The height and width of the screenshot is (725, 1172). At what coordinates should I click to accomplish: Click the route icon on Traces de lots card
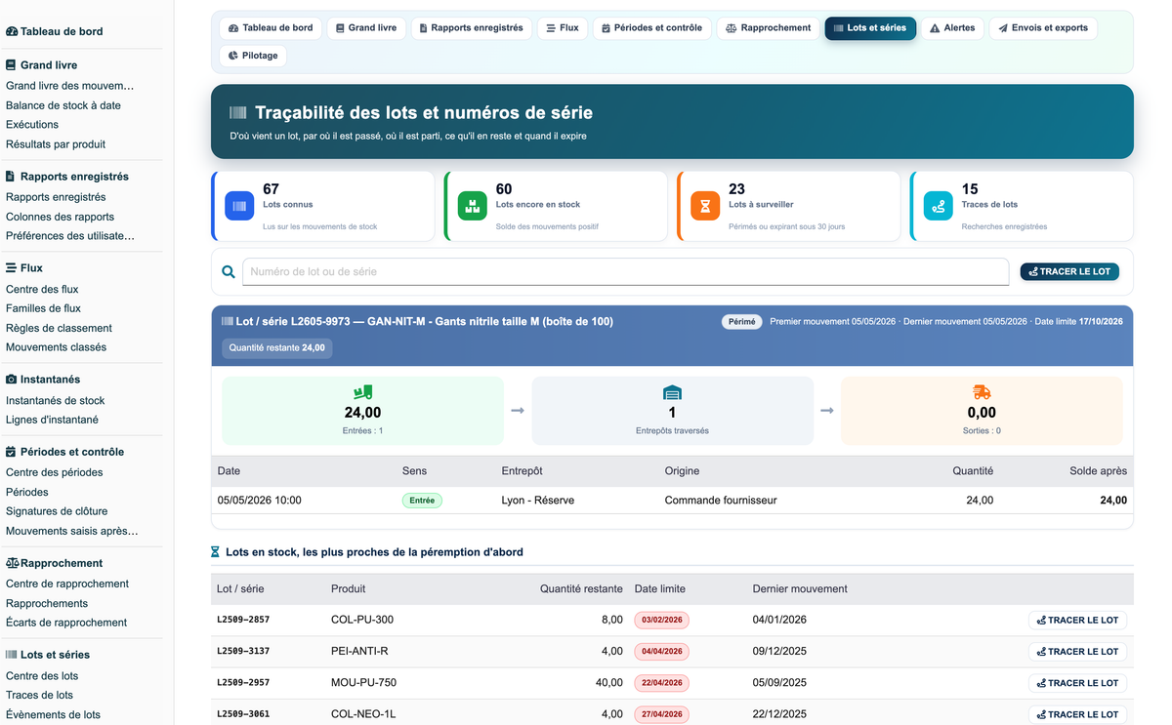pyautogui.click(x=939, y=206)
